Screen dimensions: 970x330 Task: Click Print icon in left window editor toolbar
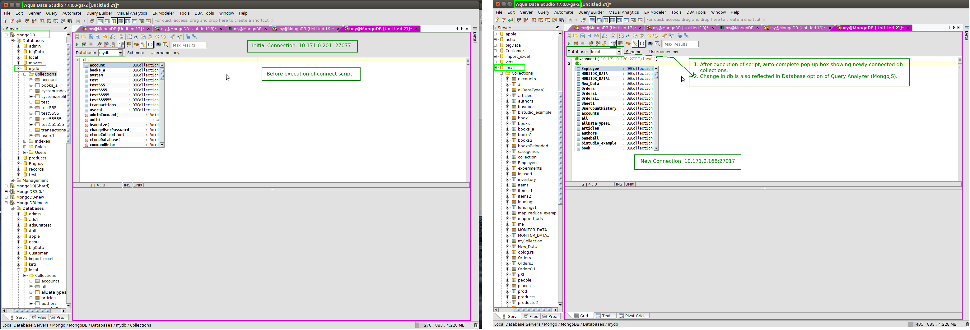[x=113, y=37]
